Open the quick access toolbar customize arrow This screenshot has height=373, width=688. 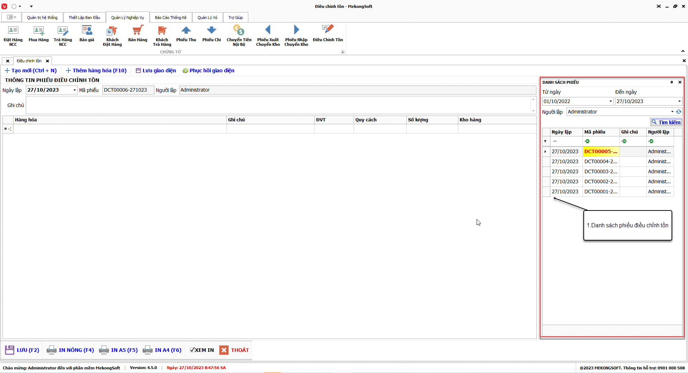click(x=31, y=6)
